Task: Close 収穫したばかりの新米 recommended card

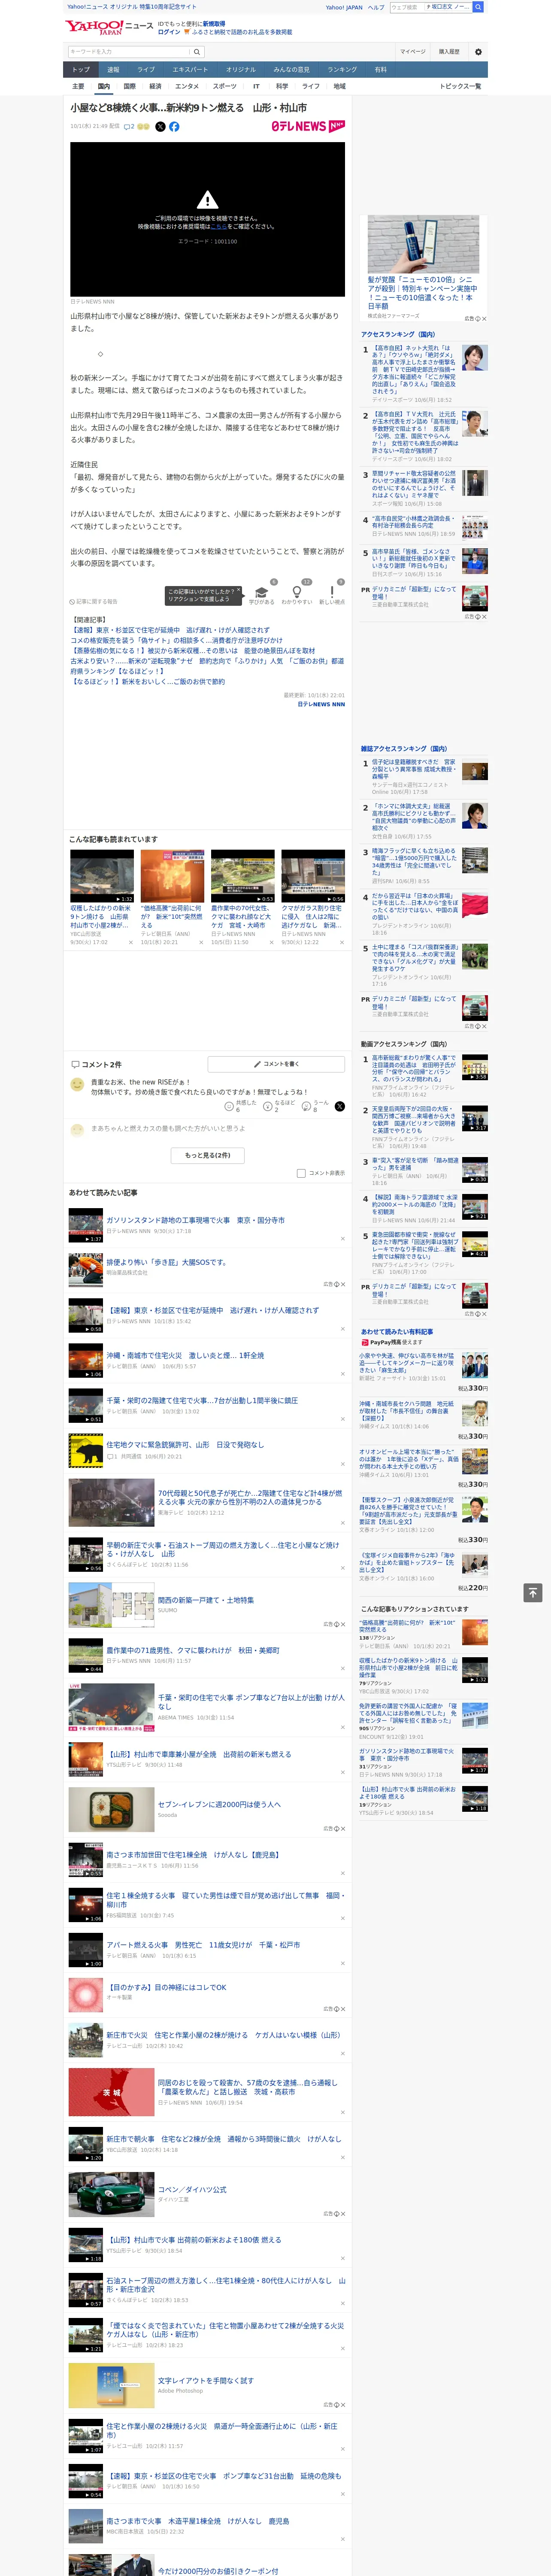Action: pyautogui.click(x=130, y=942)
